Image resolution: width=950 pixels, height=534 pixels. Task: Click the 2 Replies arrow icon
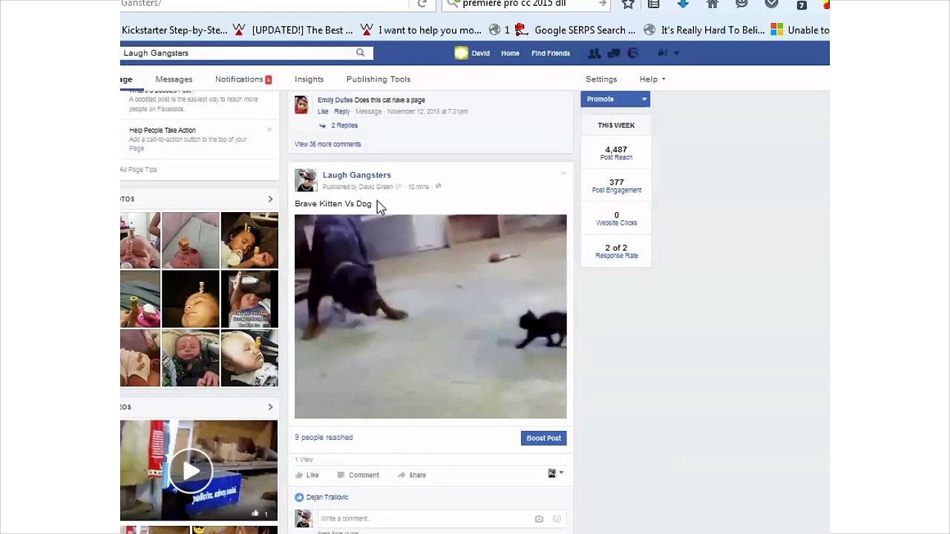pyautogui.click(x=322, y=126)
